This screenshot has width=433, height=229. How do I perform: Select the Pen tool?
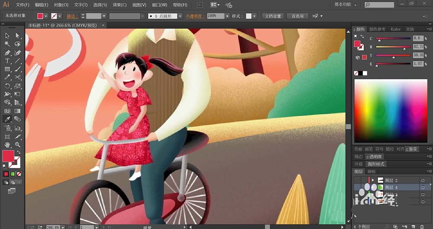pos(7,52)
